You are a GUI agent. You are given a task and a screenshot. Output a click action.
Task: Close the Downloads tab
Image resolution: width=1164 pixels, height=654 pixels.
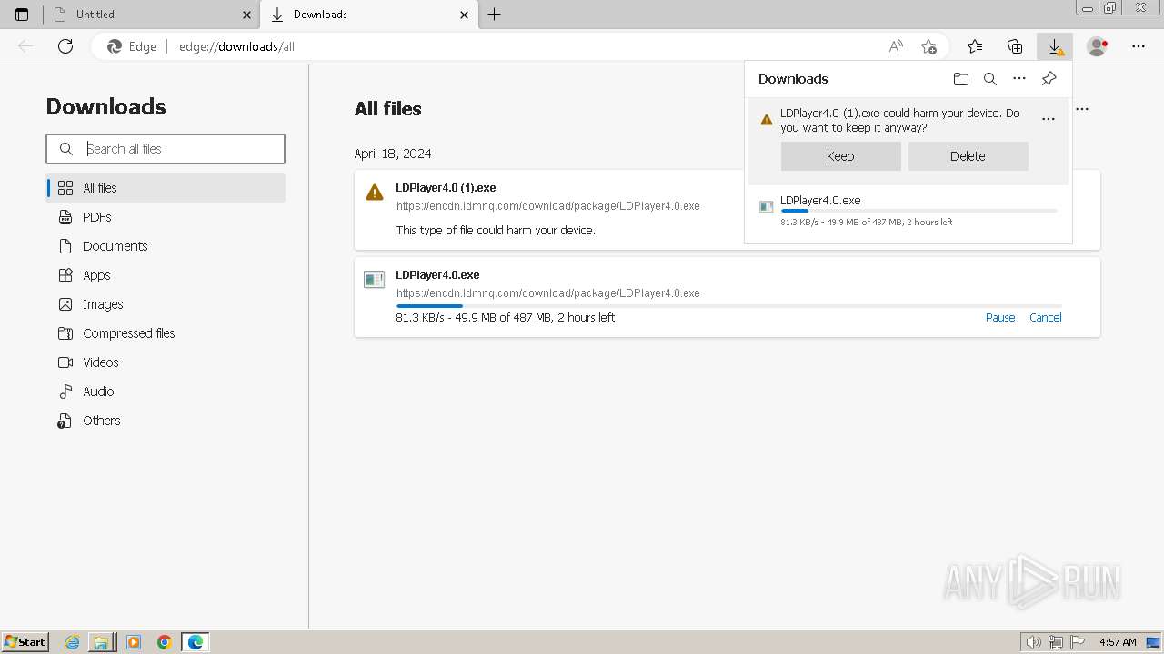tap(464, 15)
